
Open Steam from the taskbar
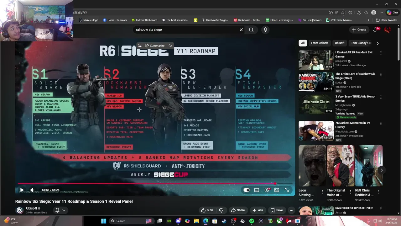click(224, 221)
